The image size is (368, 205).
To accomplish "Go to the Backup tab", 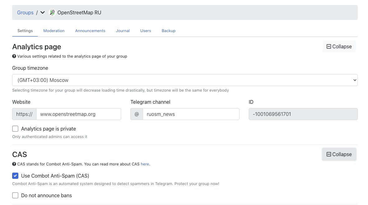I will tap(168, 31).
